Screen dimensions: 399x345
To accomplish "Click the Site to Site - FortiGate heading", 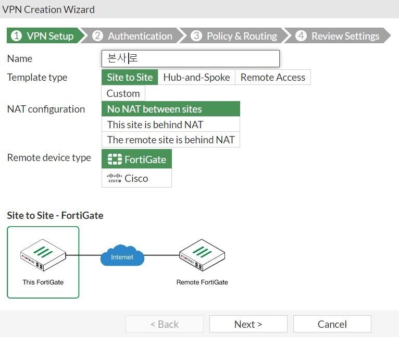I will coord(55,215).
